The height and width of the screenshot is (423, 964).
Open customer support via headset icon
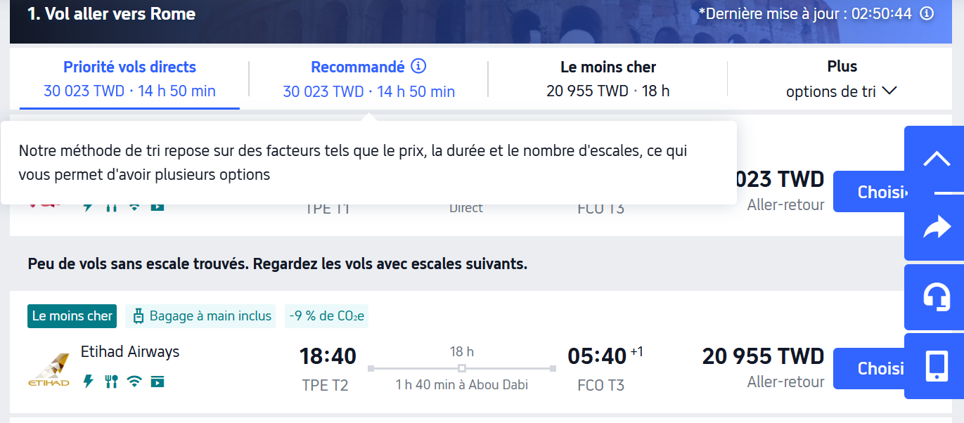click(x=936, y=297)
